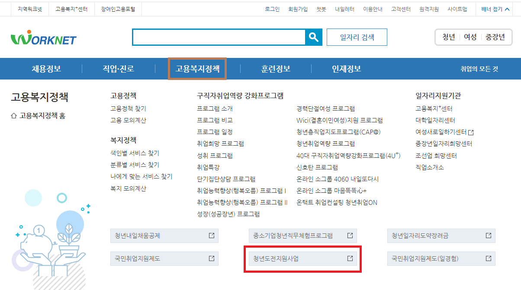Click the 청년 link at top right
Viewport: 521px width, 290px height.
[x=448, y=37]
